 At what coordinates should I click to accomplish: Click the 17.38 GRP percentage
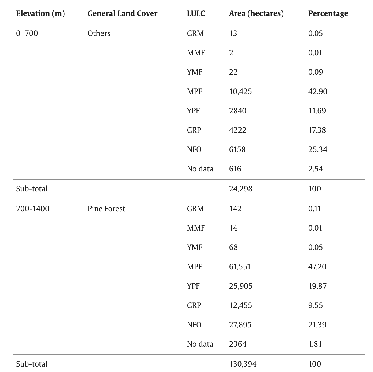(317, 130)
